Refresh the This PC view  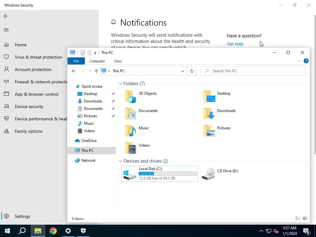[x=192, y=71]
